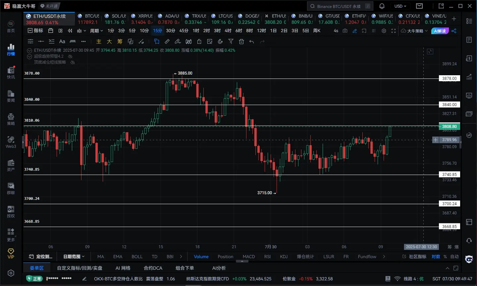
Task: Go to 首页 home in the sidebar
Action: pos(11,27)
